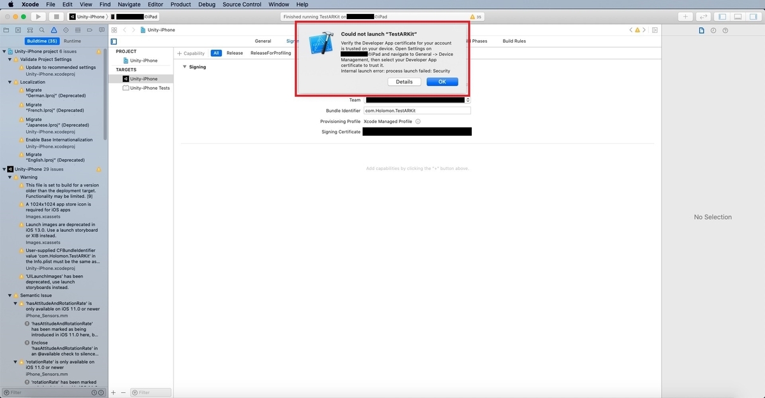Select the Runtime segment
Viewport: 765px width, 398px height.
point(72,41)
